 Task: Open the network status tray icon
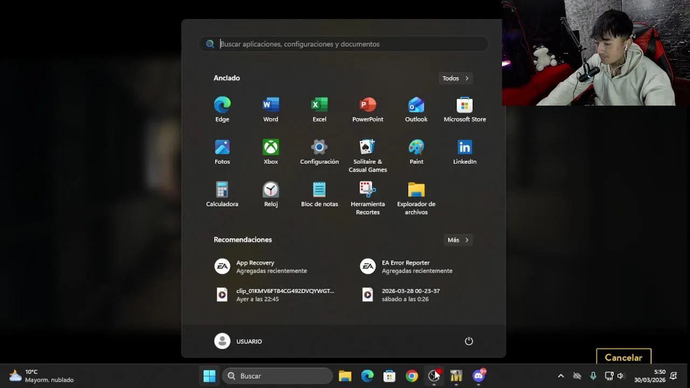(609, 376)
